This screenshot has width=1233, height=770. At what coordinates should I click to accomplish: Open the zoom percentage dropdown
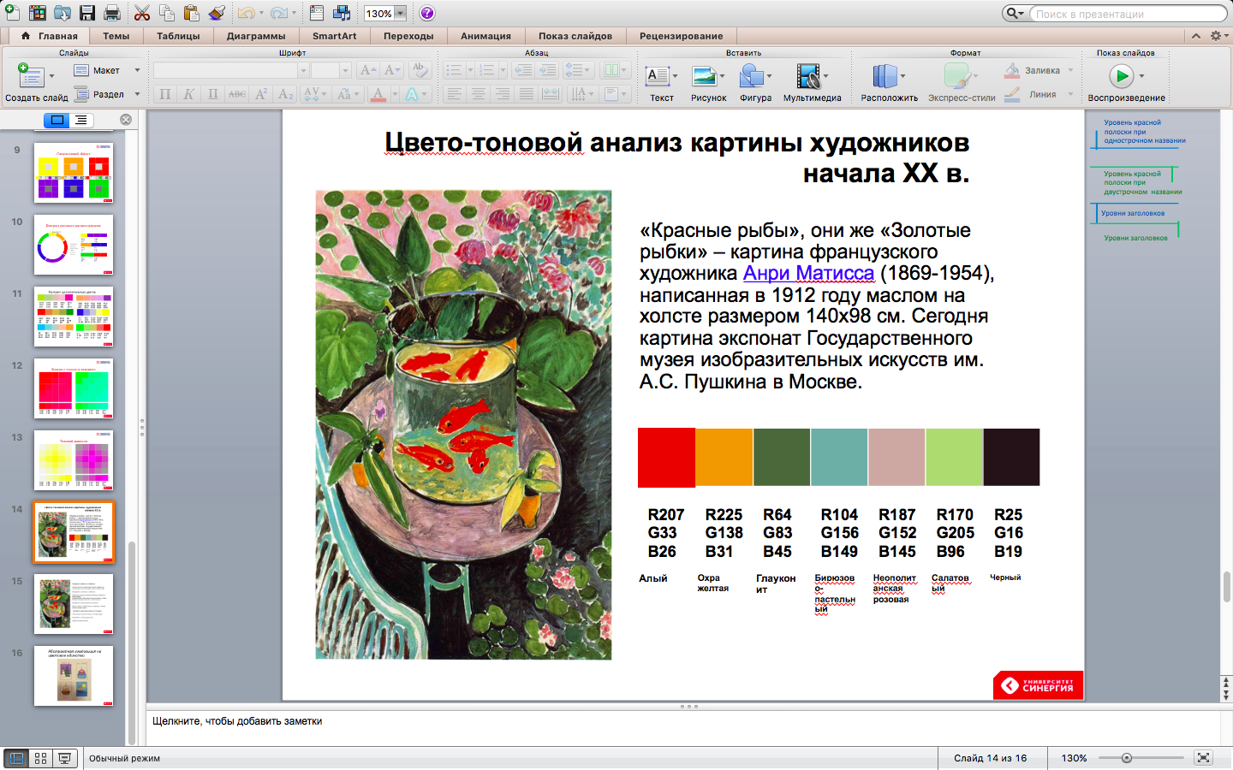tap(400, 14)
